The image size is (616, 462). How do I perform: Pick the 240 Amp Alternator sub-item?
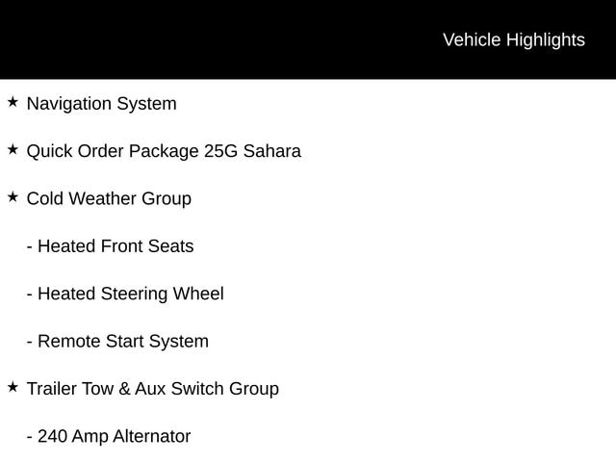114,437
